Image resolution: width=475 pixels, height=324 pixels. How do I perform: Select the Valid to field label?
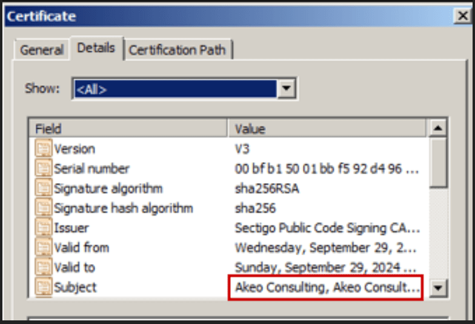click(x=75, y=267)
